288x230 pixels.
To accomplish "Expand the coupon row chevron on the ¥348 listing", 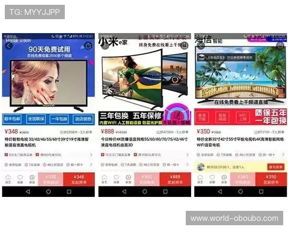I will pyautogui.click(x=91, y=155).
